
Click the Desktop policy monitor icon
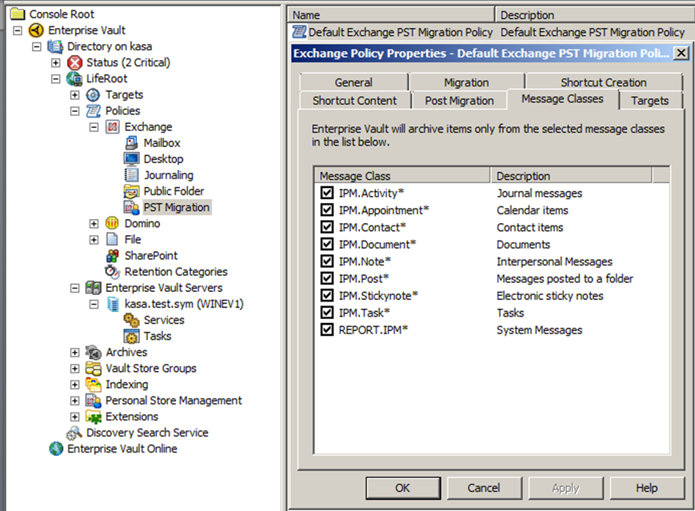(132, 158)
